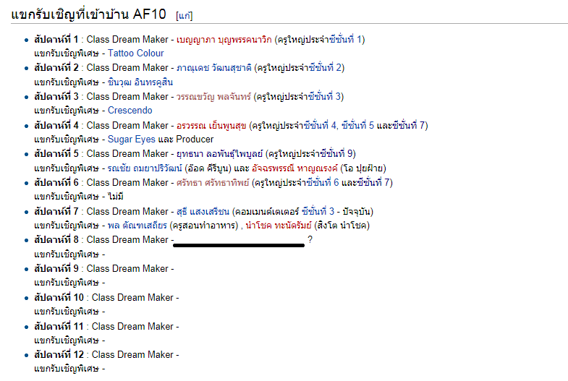Follow the ซีซั่นที่ 4 link
This screenshot has height=381, width=568.
pyautogui.click(x=320, y=126)
